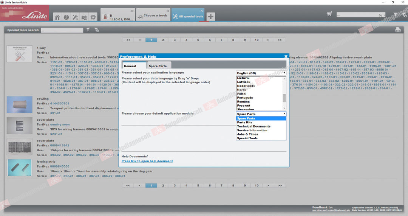Apply the top-right header filter icon

(396, 15)
